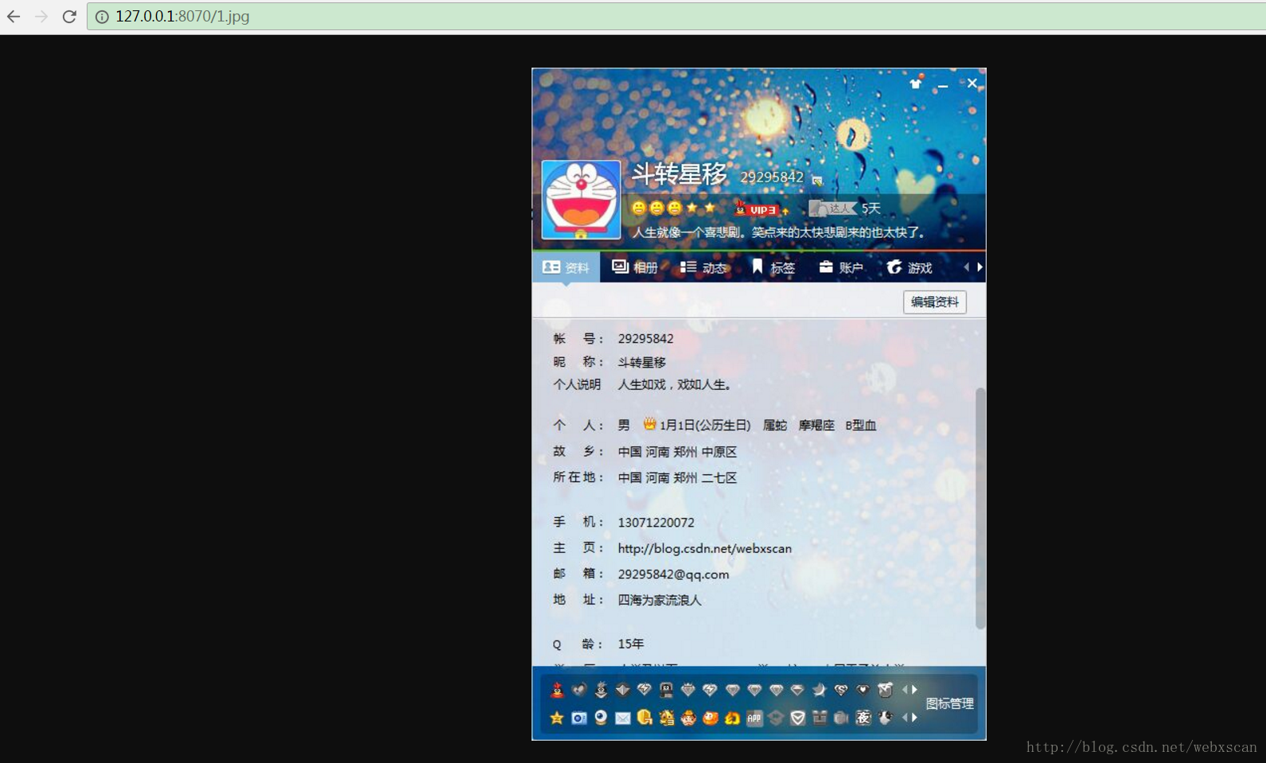1266x763 pixels.
Task: Click the email 29295842@qq.com
Action: click(673, 574)
